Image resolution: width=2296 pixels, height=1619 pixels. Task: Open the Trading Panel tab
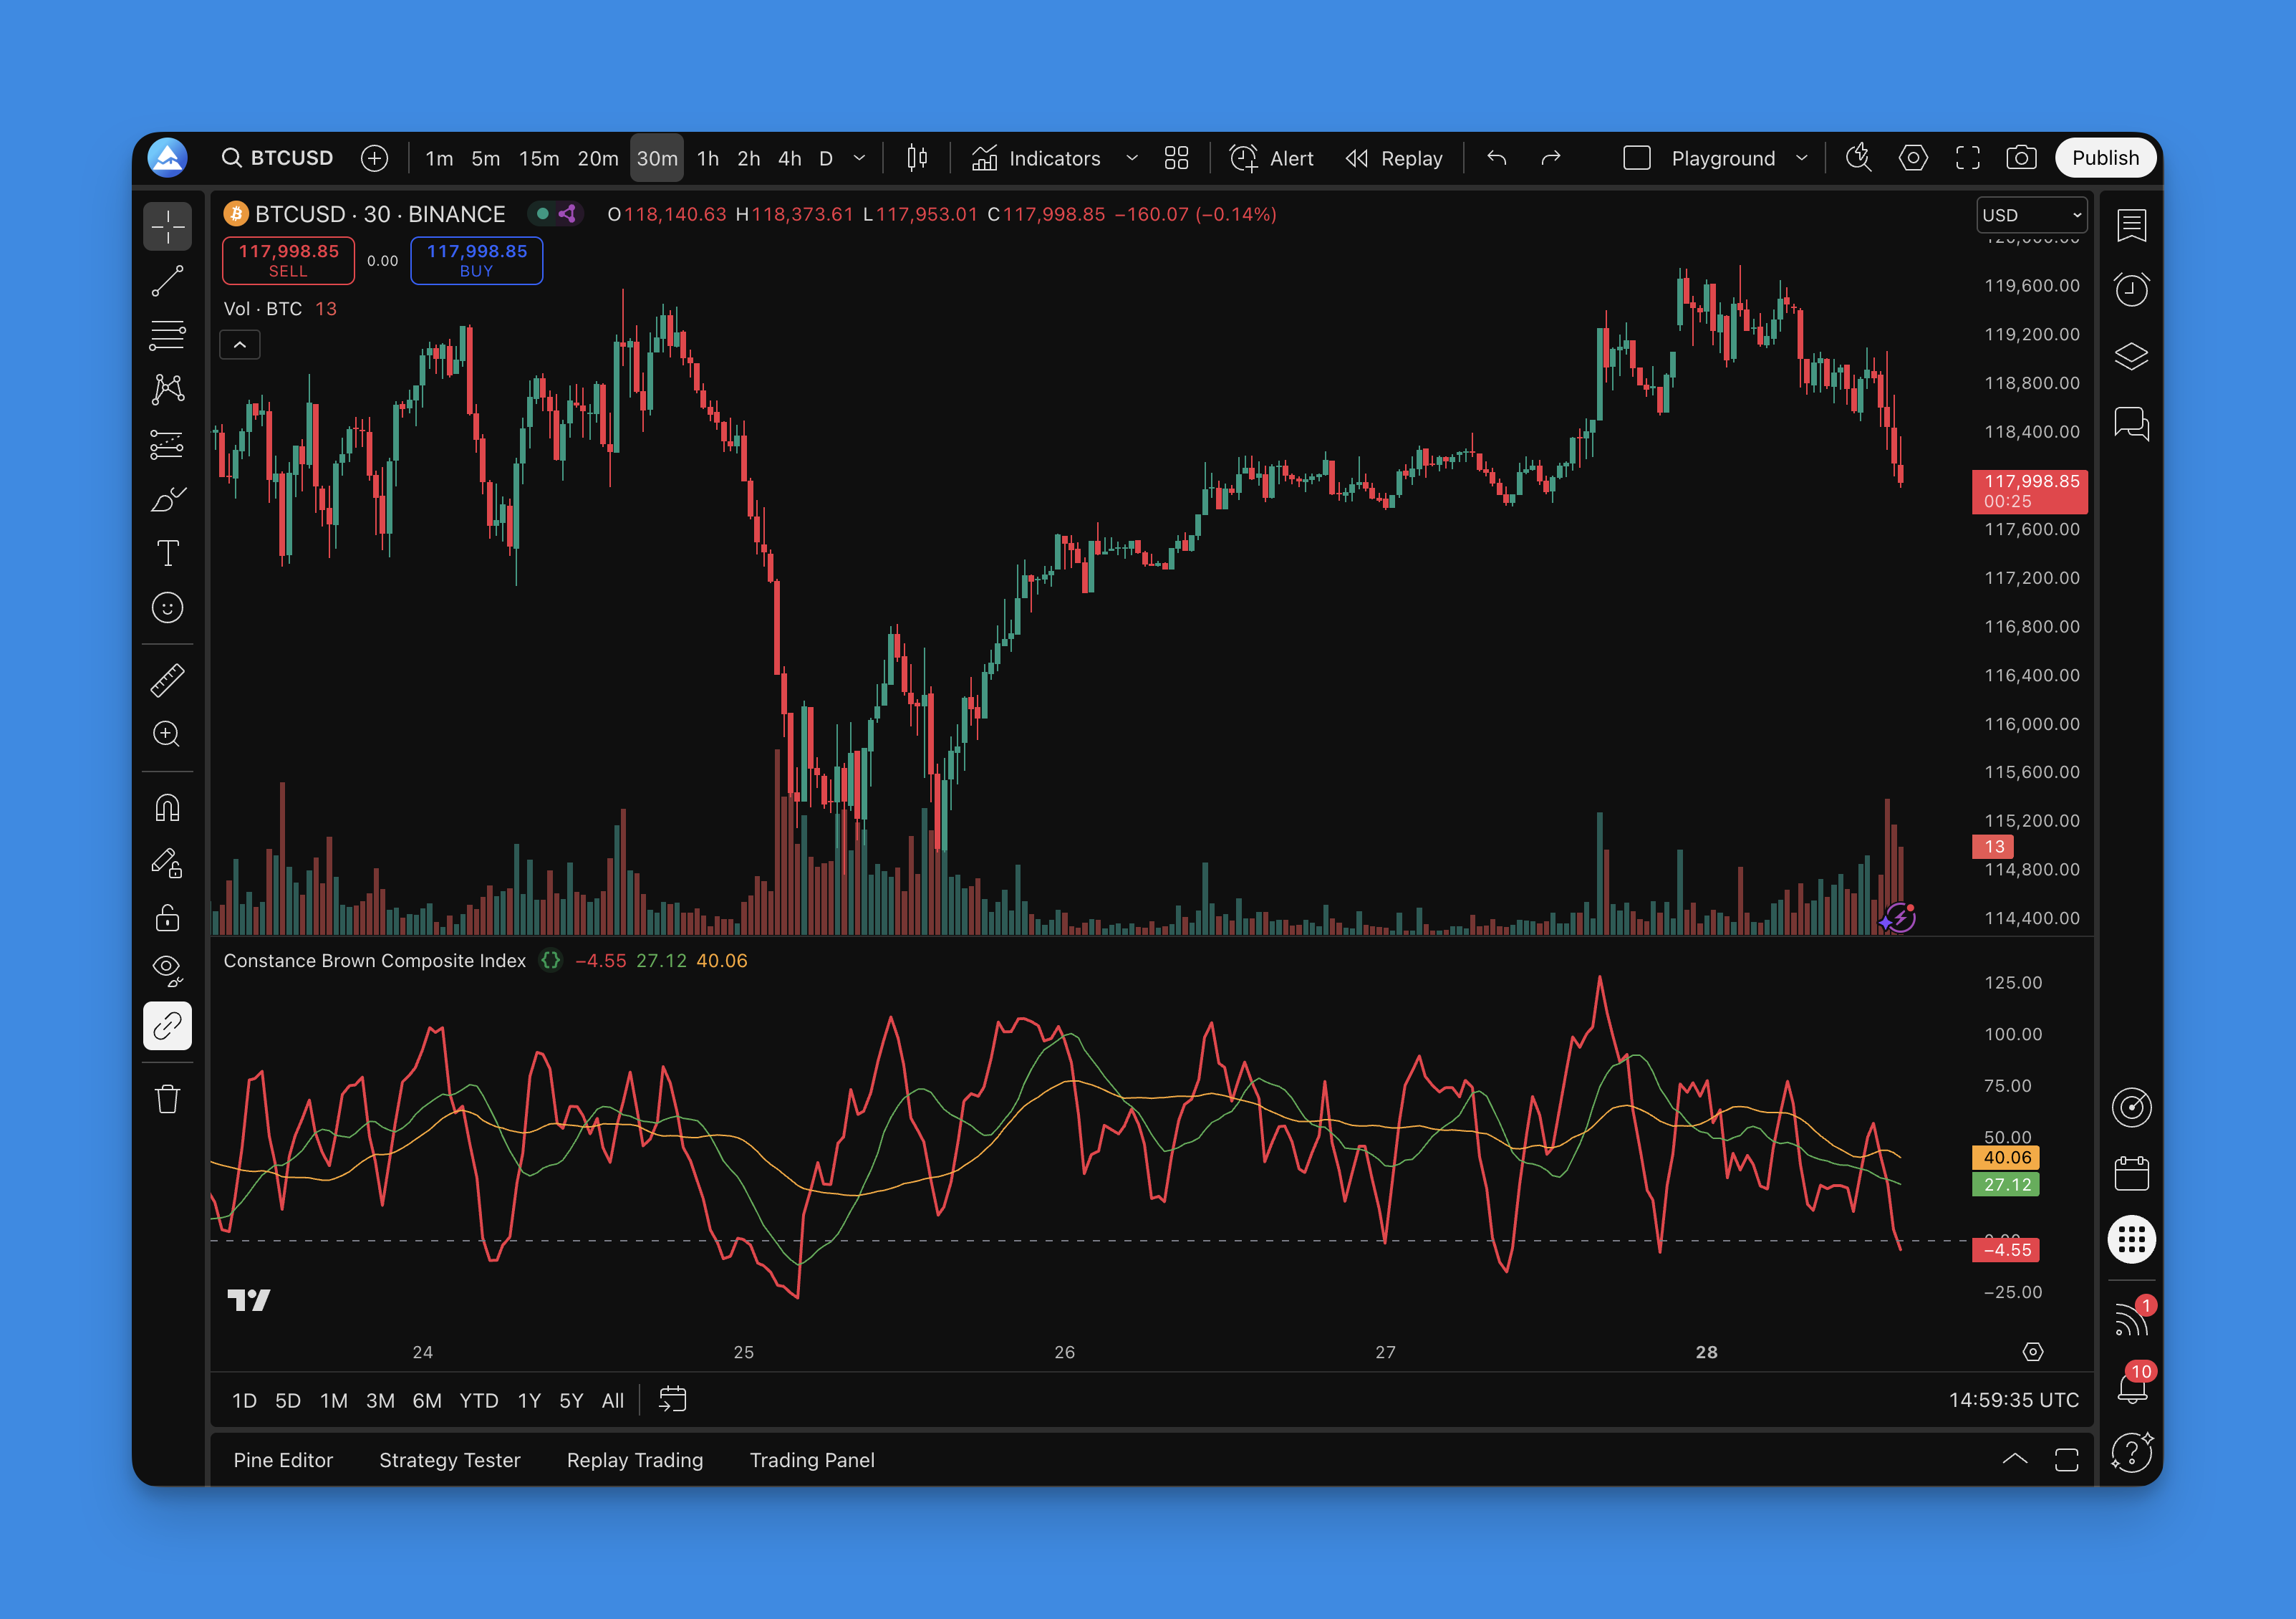coord(812,1460)
